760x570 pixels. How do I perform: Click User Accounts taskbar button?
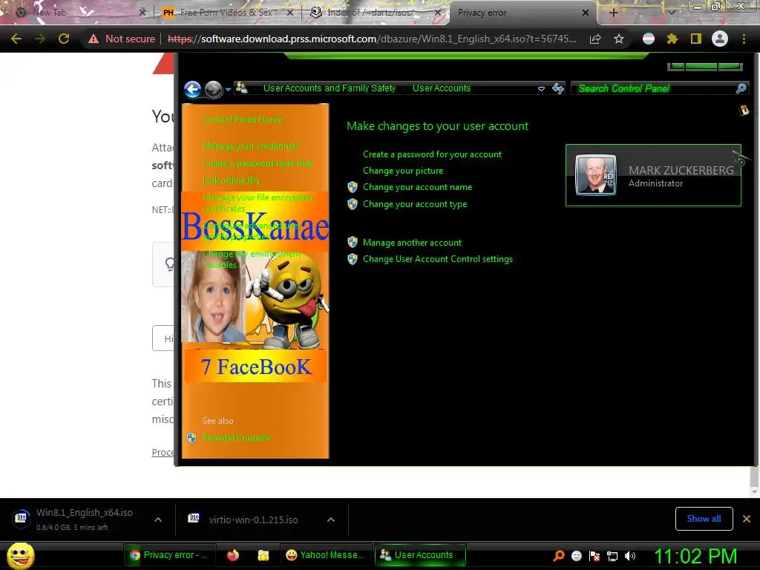[420, 555]
